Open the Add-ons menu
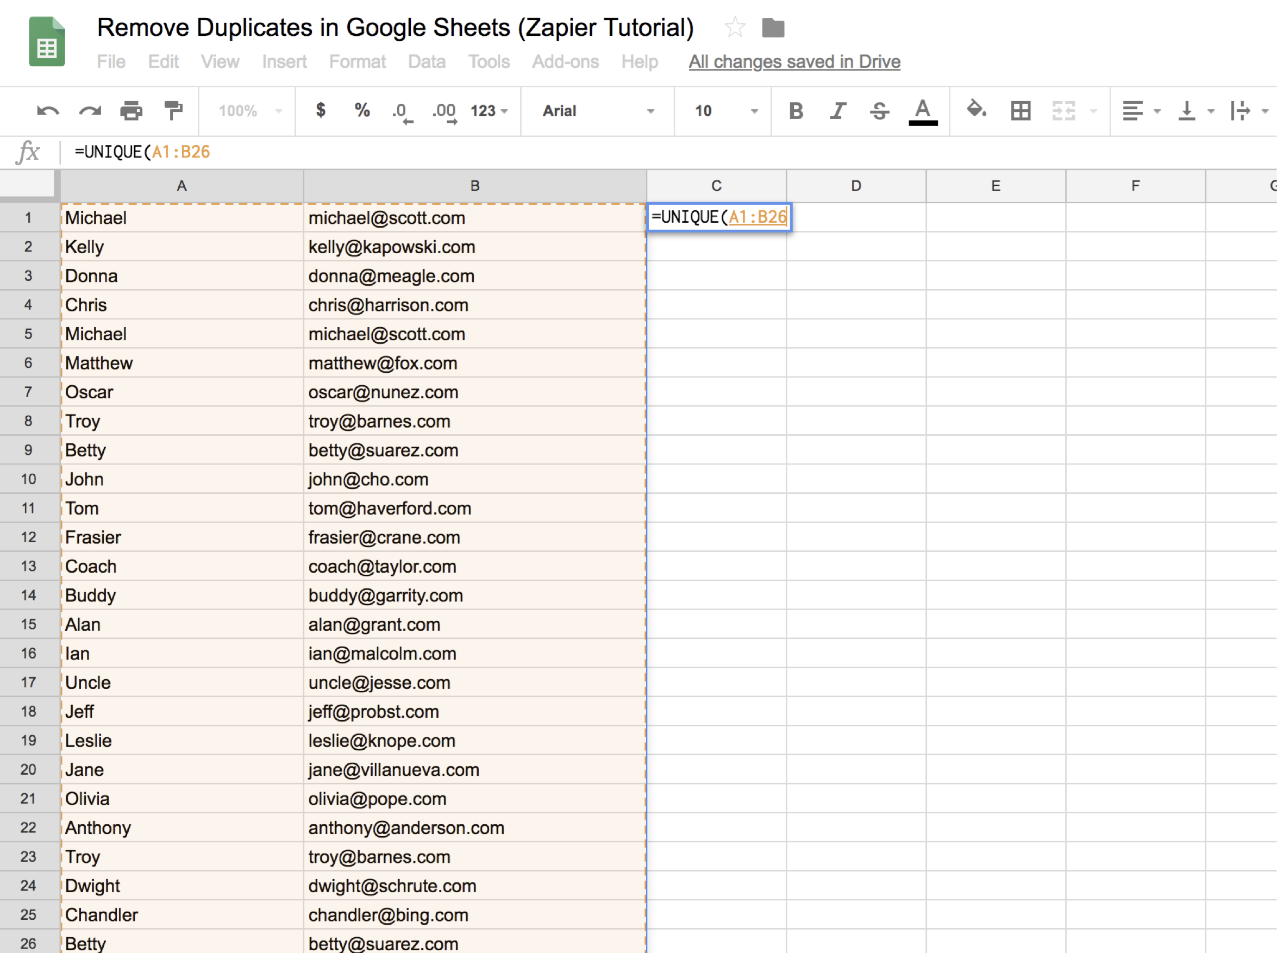 [x=565, y=61]
